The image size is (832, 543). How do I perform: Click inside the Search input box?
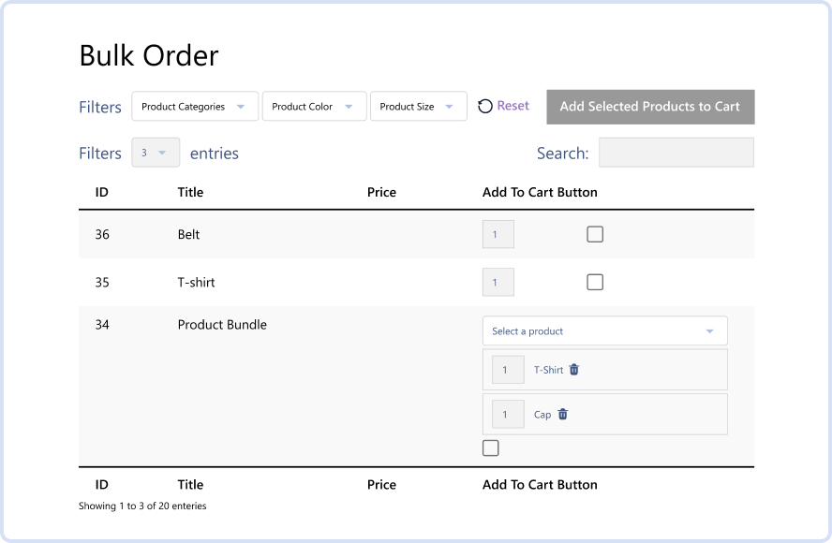click(676, 152)
